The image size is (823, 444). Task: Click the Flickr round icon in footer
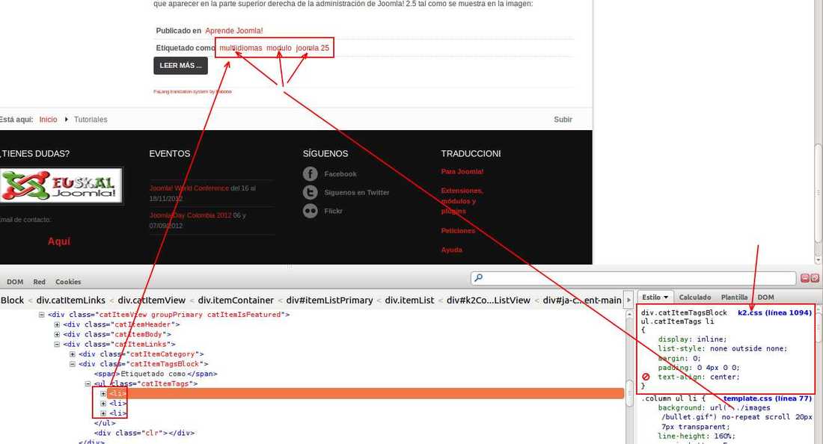coord(310,211)
